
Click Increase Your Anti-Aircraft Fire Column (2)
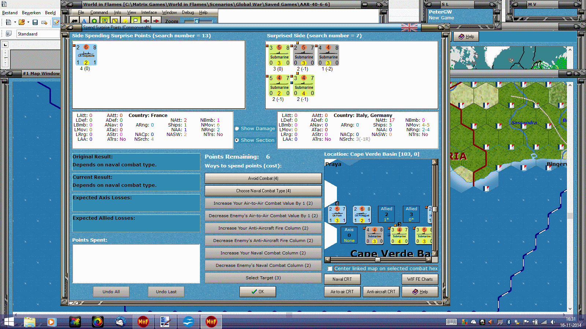(263, 228)
